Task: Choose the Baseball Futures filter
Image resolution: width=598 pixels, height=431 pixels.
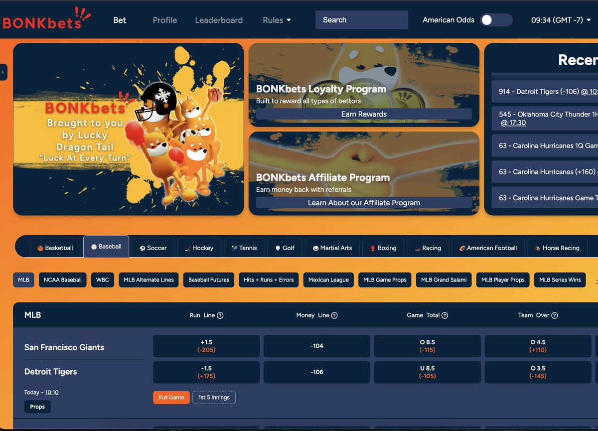Action: pyautogui.click(x=209, y=280)
